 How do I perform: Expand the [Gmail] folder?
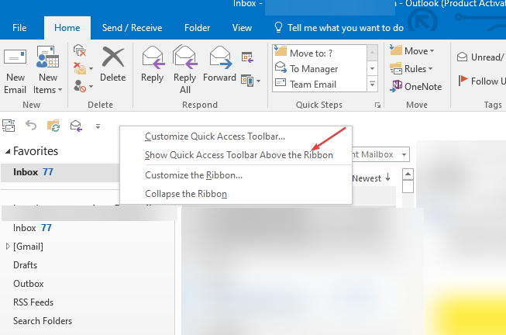pos(8,247)
